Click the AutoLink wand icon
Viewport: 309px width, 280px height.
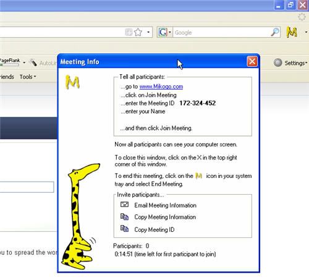33,62
